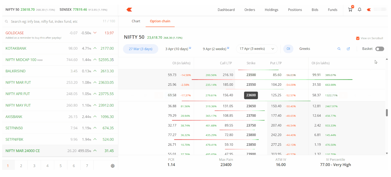The image size is (391, 177).
Task: Expand the 17 Apr (3 weeks) expiry dropdown
Action: (x=257, y=49)
